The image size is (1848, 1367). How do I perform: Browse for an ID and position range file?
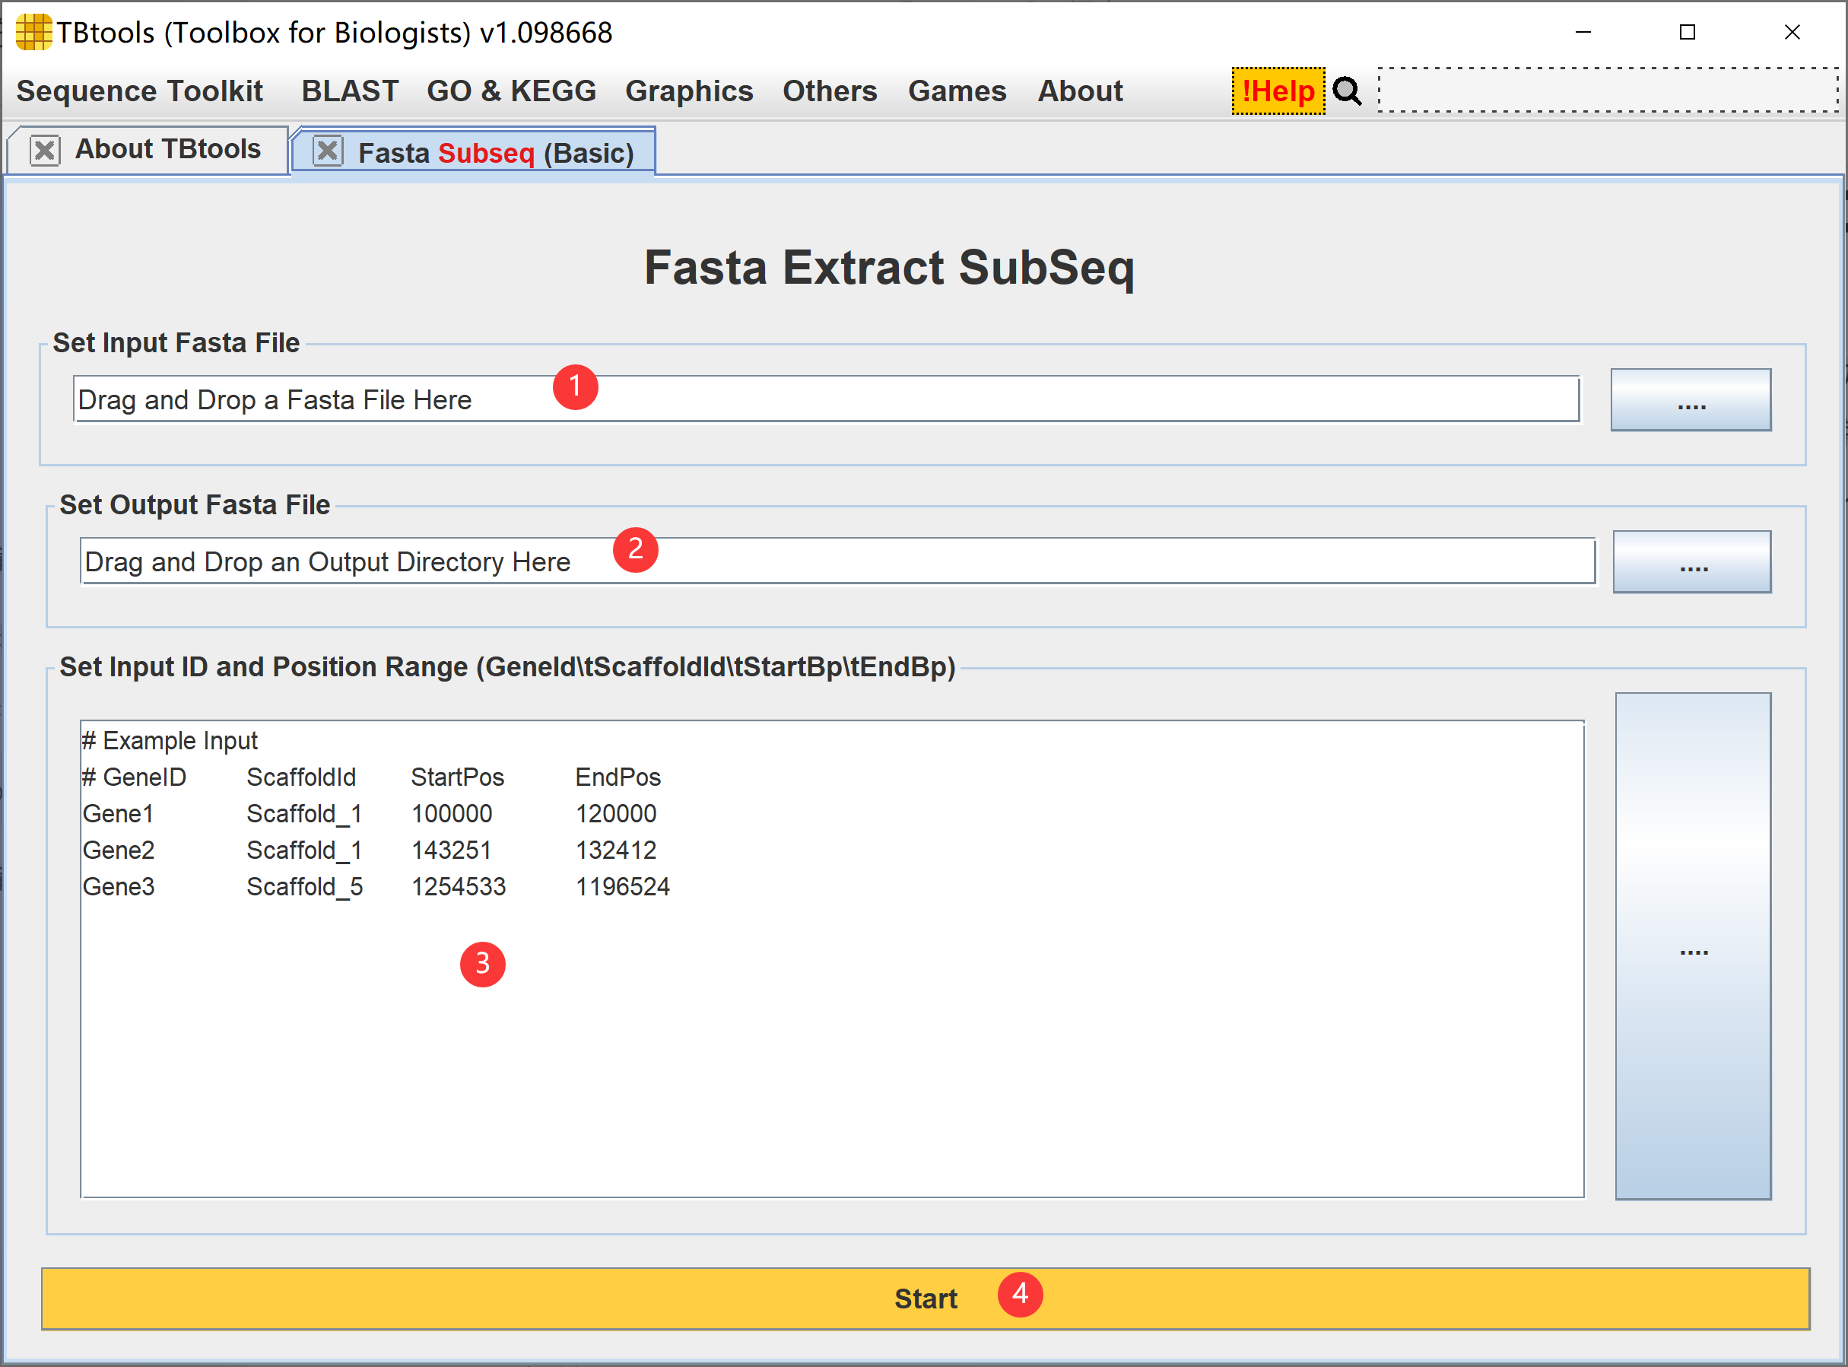pyautogui.click(x=1694, y=946)
